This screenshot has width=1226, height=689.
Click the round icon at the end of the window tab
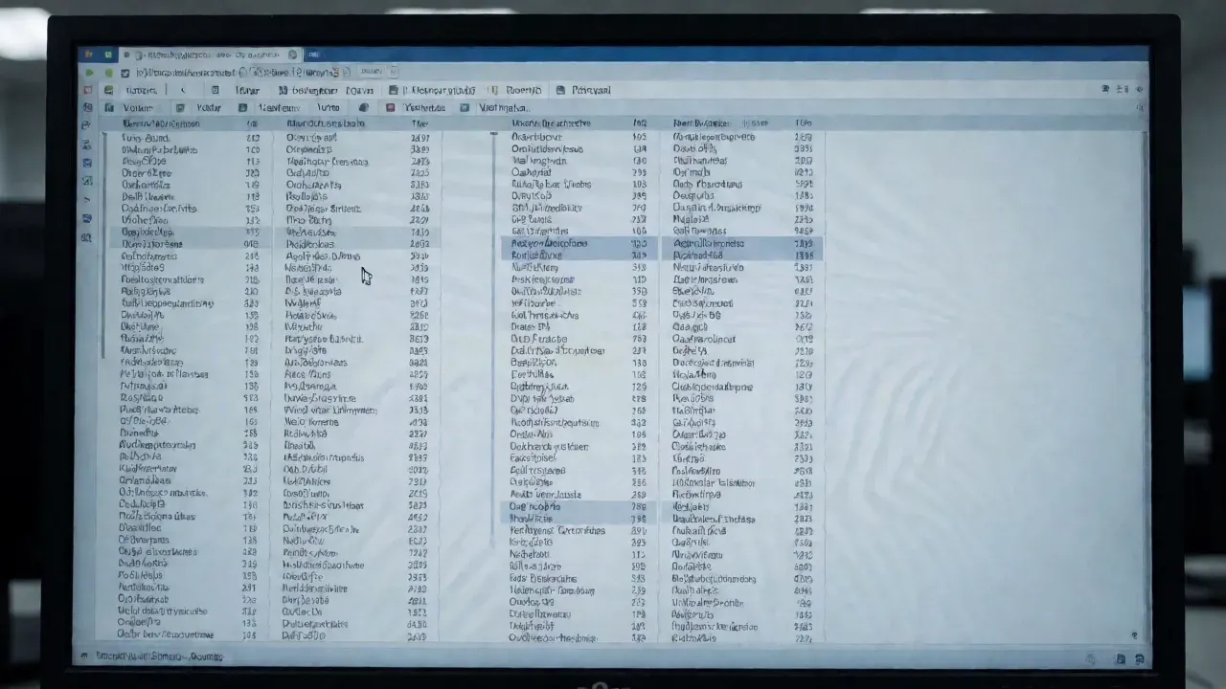[x=294, y=56]
